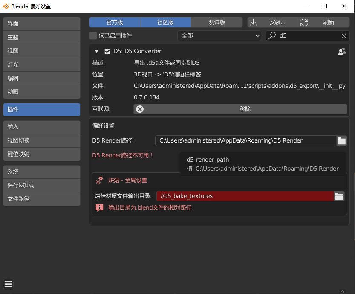This screenshot has width=355, height=294.
Task: Click the 互联网: label
Action: [x=101, y=109]
